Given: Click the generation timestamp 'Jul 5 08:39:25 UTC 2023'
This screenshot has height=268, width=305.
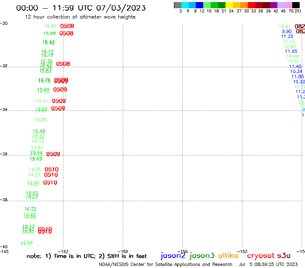Looking at the screenshot, I should coord(268,265).
